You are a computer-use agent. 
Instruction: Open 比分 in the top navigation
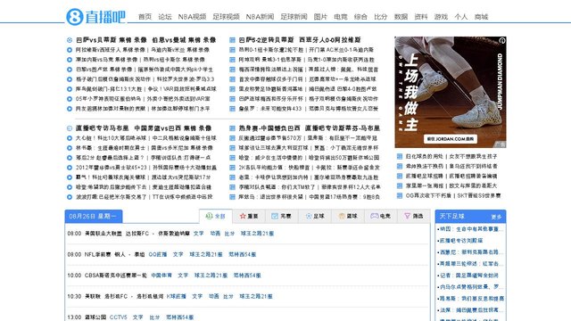click(381, 17)
